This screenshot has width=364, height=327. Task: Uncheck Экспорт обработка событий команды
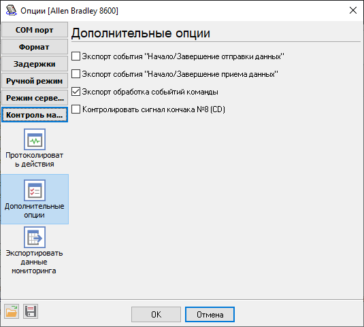(x=76, y=91)
